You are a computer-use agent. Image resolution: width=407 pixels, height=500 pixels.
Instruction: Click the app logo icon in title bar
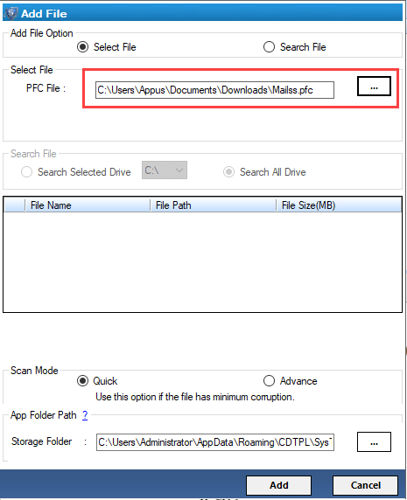pyautogui.click(x=11, y=13)
